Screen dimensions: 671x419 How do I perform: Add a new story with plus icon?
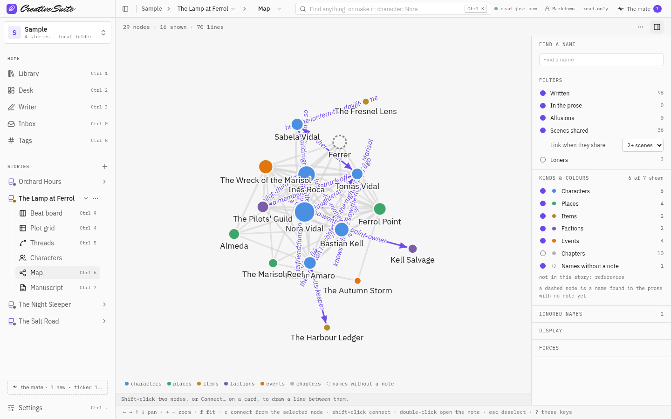pyautogui.click(x=105, y=167)
